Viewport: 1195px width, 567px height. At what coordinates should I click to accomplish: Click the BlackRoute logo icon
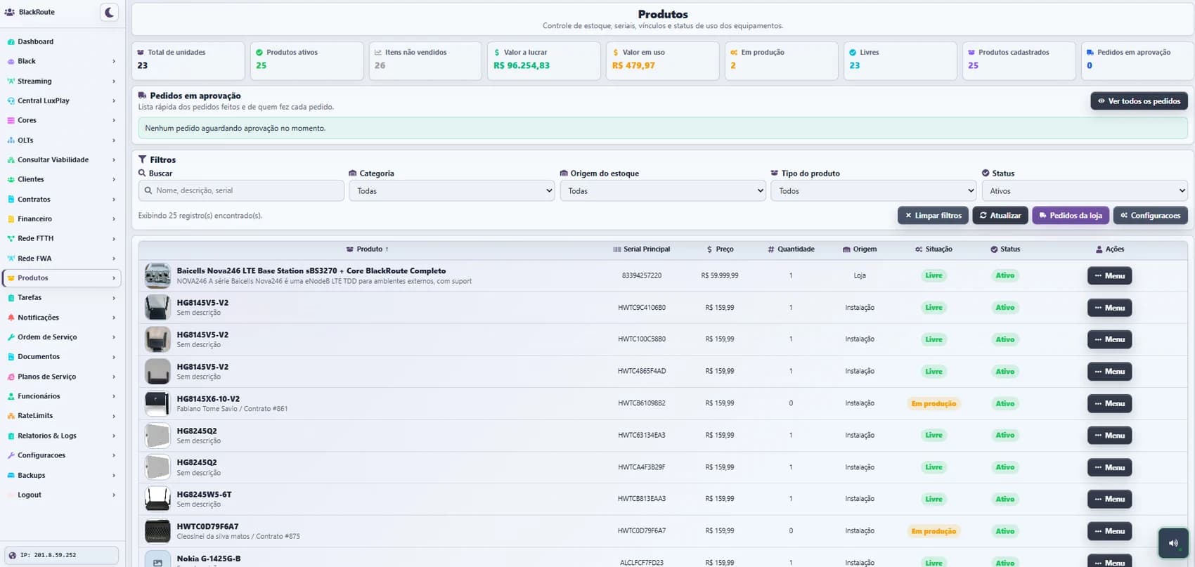9,12
